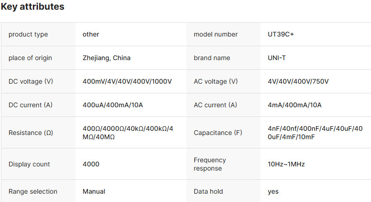Select the brand name value UNI-T

278,58
